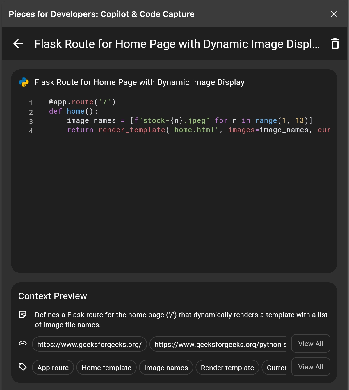Select the Home template tag
This screenshot has width=349, height=390.
click(106, 367)
